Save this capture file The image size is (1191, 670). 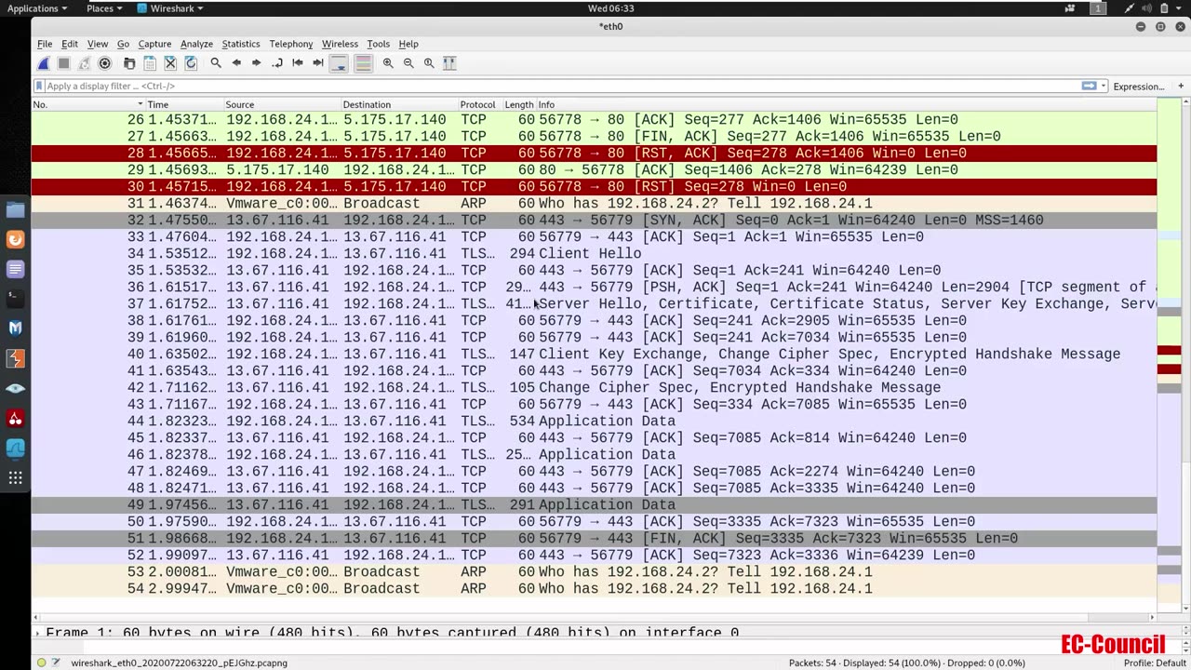(x=150, y=63)
